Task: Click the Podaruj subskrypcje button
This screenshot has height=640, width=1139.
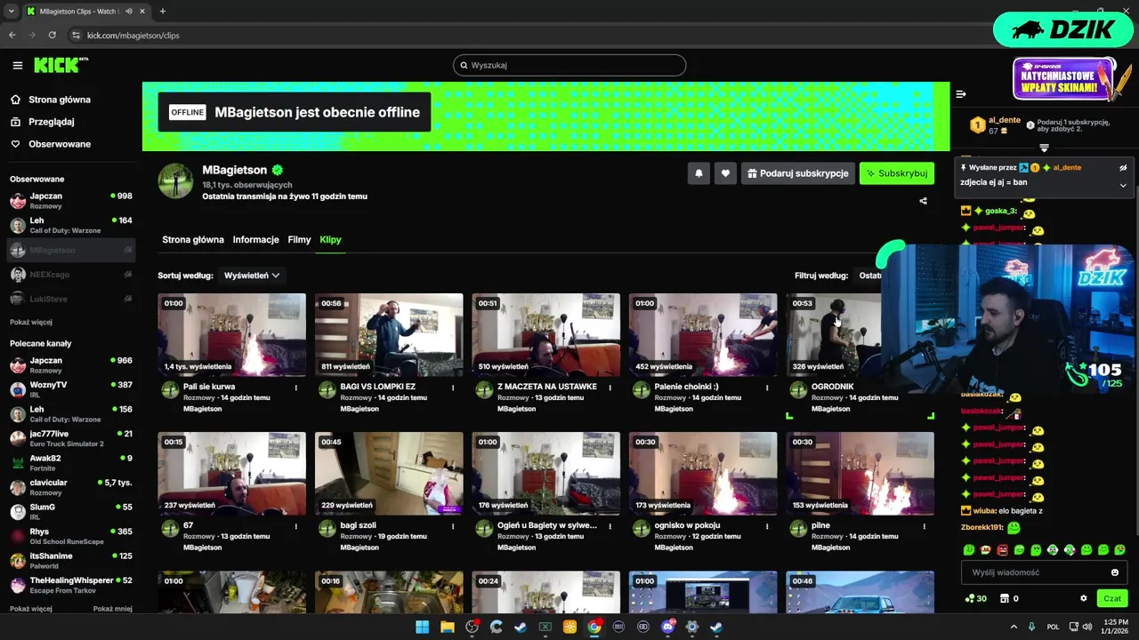Action: (x=798, y=173)
